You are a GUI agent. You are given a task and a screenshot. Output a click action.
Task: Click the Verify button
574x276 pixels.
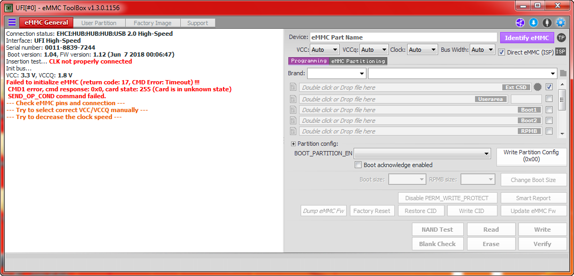coord(542,243)
